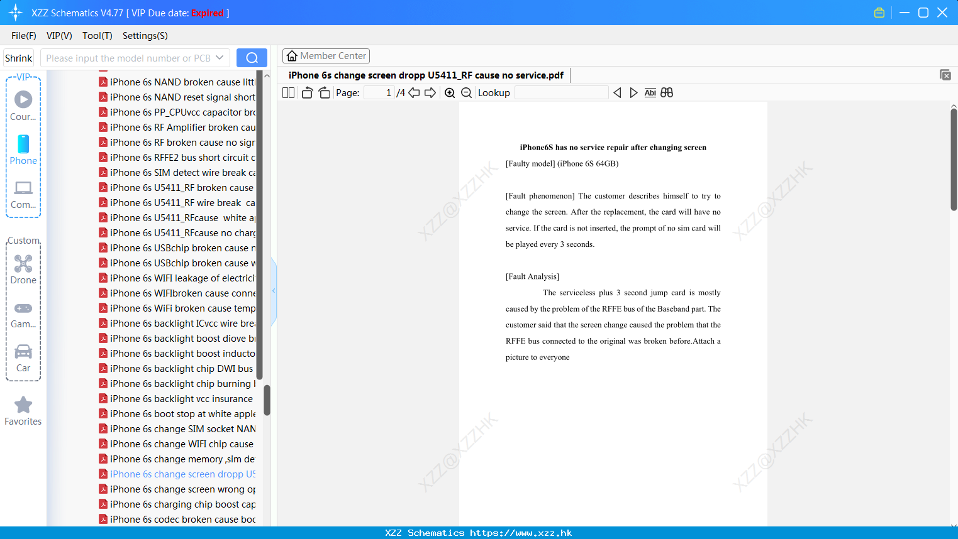Select the Drone category icon

click(x=23, y=269)
